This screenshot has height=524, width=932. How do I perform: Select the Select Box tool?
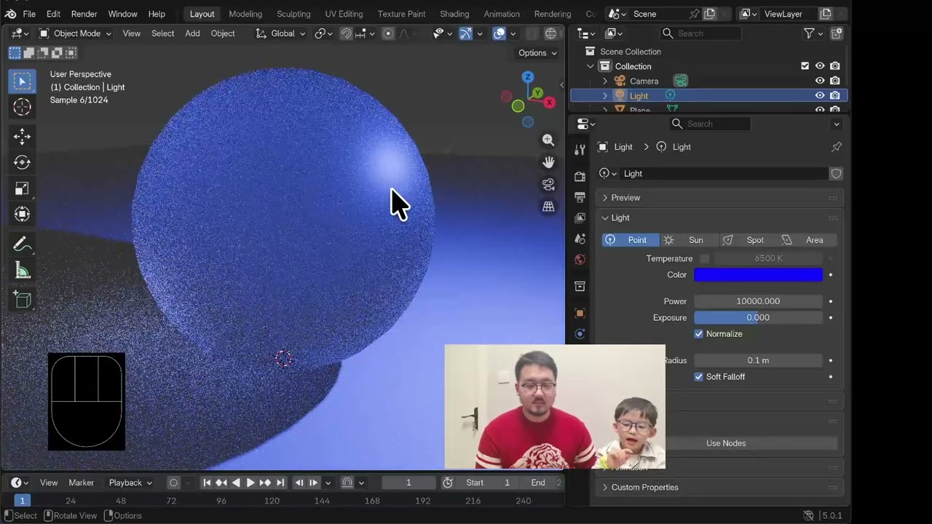(x=22, y=82)
